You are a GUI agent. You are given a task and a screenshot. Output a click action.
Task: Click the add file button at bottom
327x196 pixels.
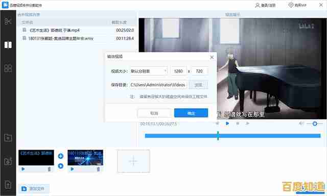33,189
